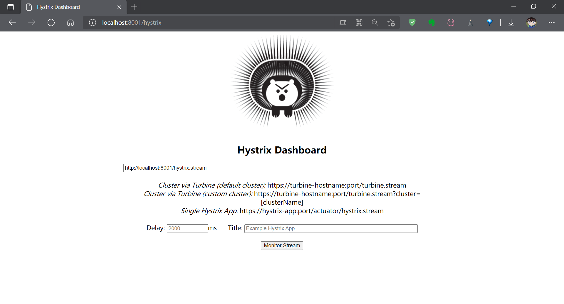Open the tab actions menu icon
The image size is (564, 304).
point(11,7)
